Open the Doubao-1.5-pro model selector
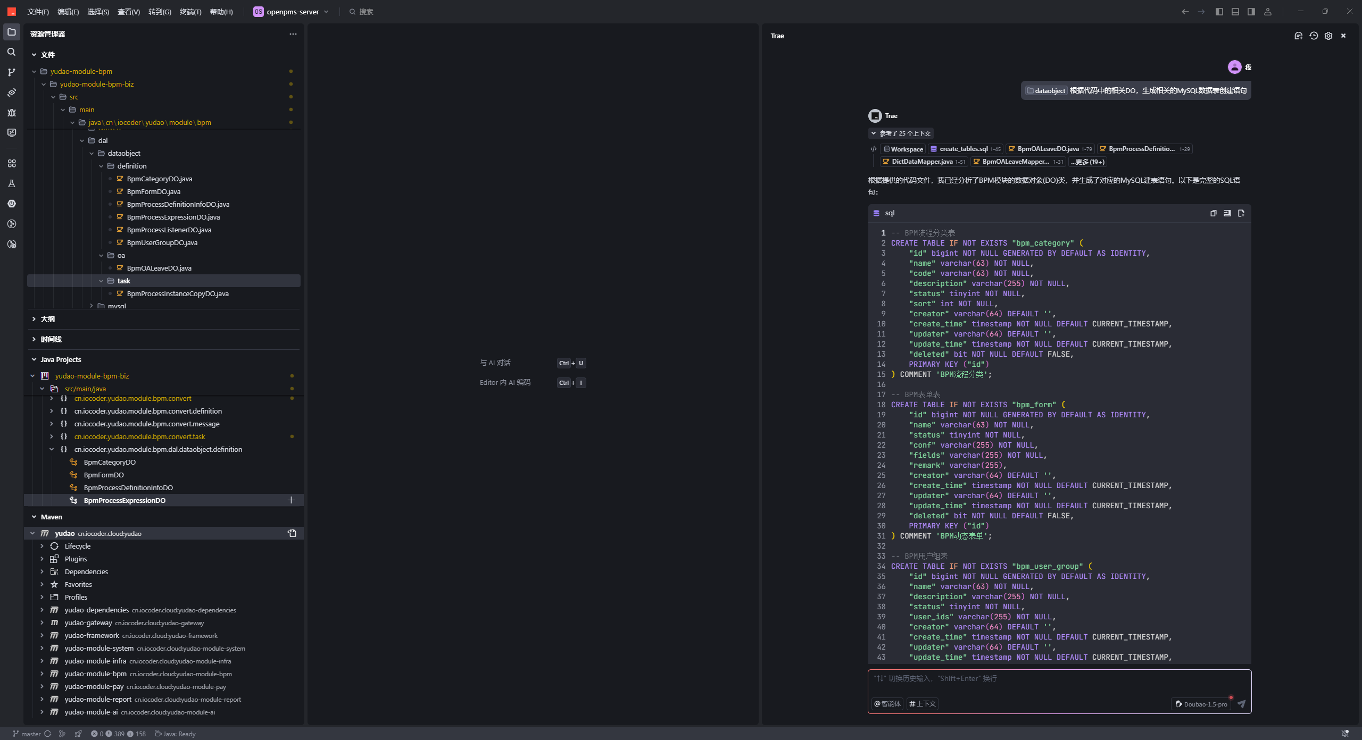The height and width of the screenshot is (740, 1362). [1201, 704]
